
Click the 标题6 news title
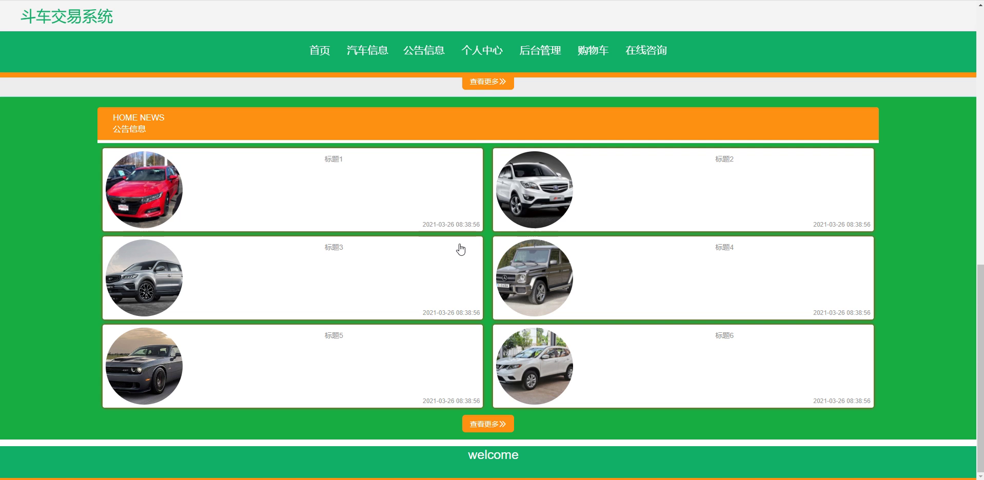pyautogui.click(x=724, y=335)
